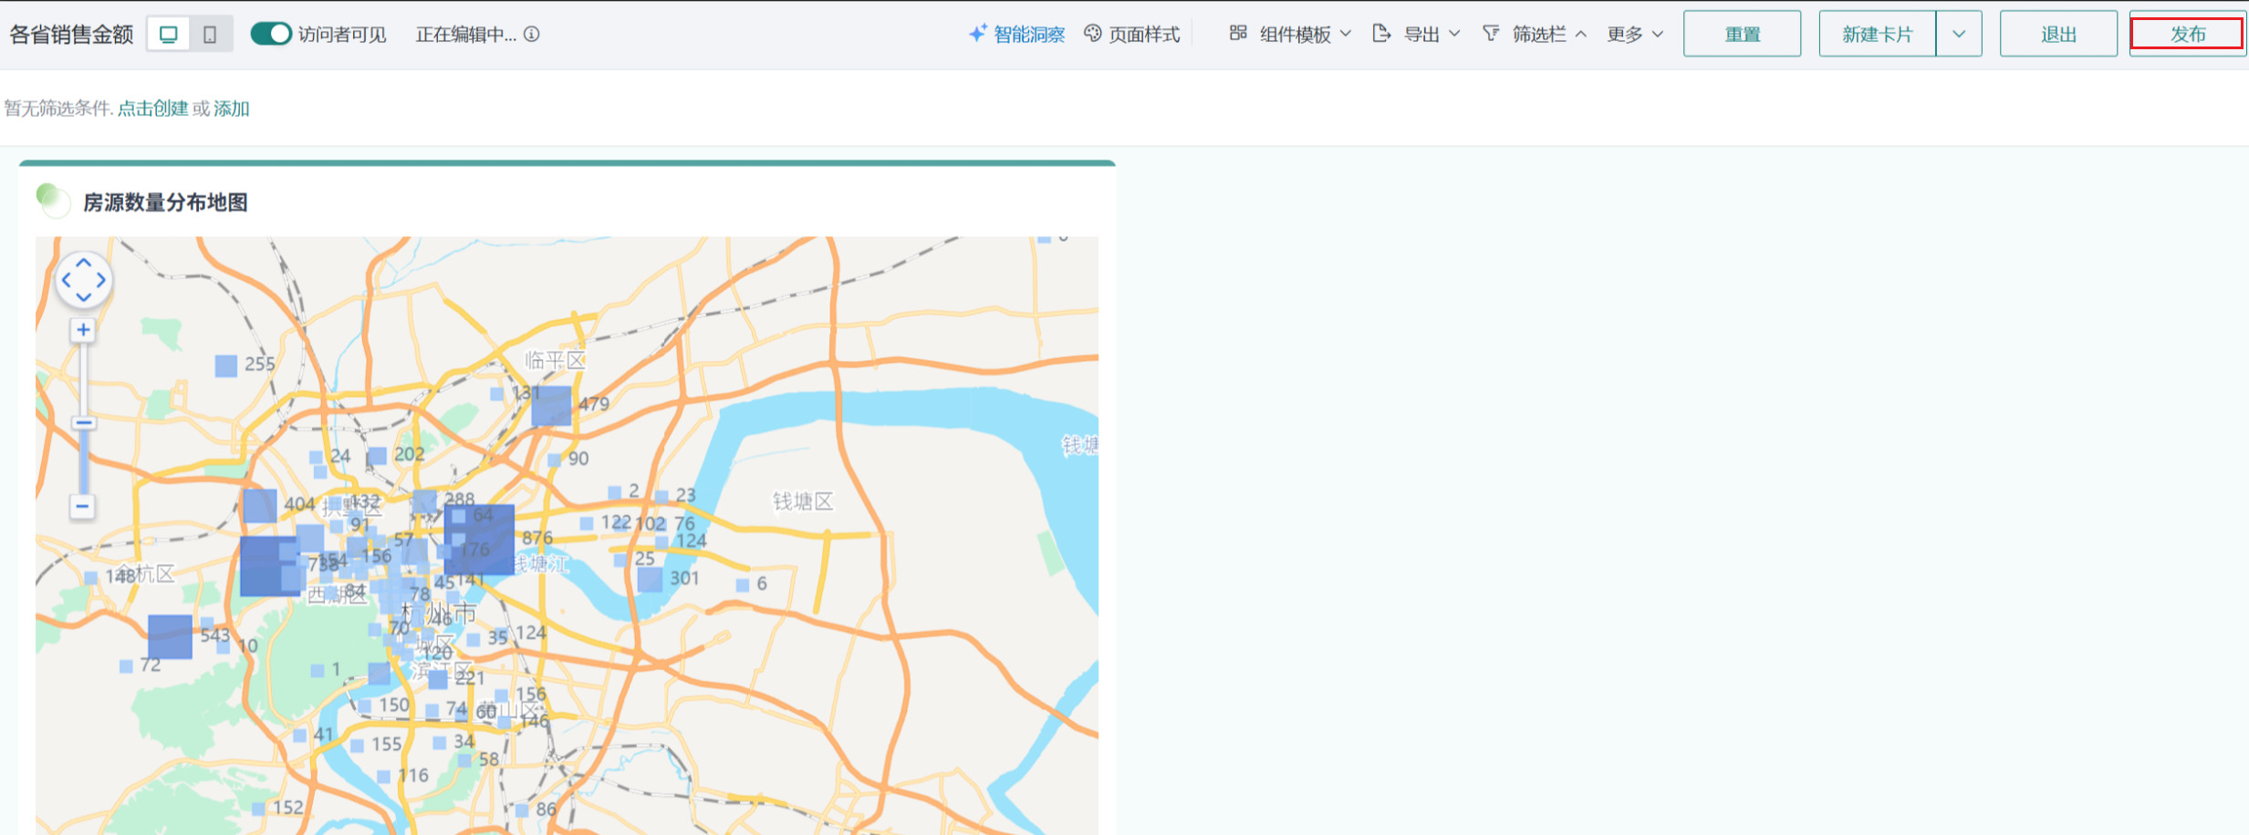
Task: Click the map pan direction control
Action: tap(84, 280)
